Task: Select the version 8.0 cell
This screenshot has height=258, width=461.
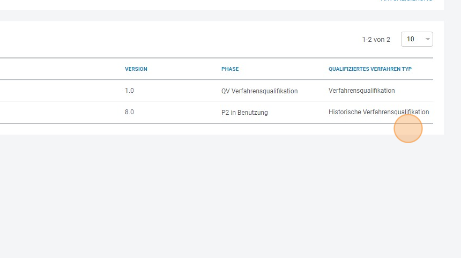Action: point(130,112)
